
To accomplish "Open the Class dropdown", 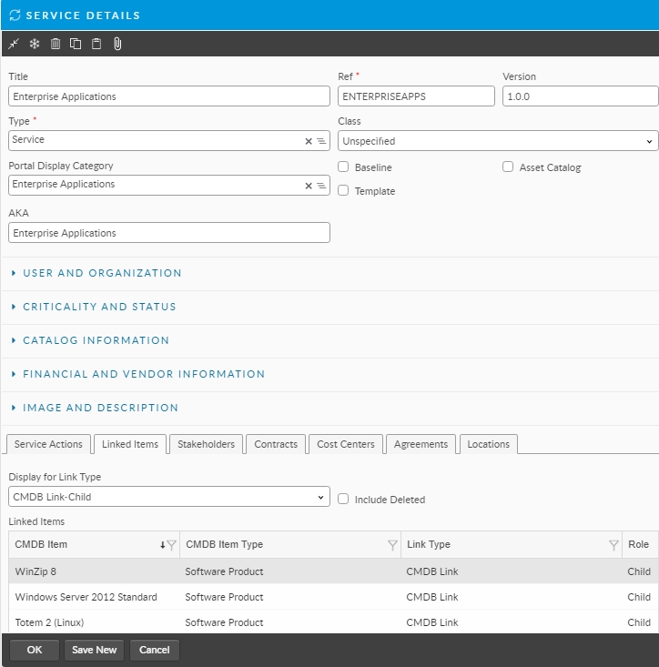I will [498, 142].
